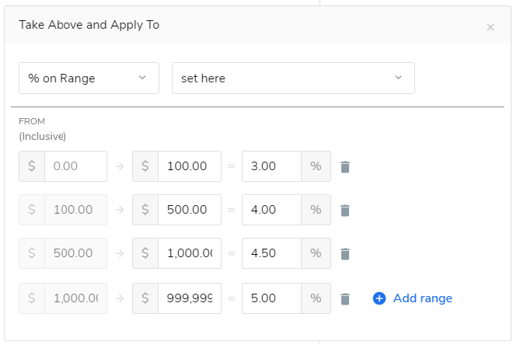517x345 pixels.
Task: Edit the 100.00 upper limit field
Action: click(189, 166)
